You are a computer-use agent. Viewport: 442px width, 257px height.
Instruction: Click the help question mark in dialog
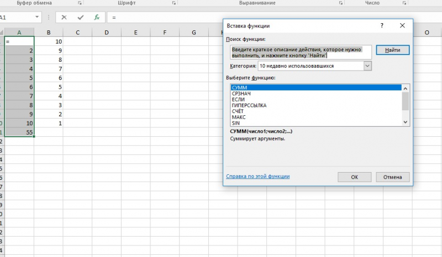click(x=382, y=25)
